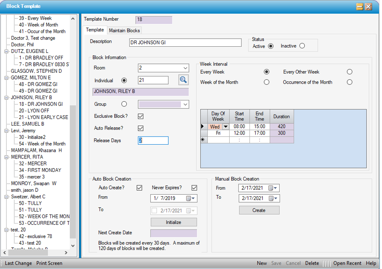The width and height of the screenshot is (382, 269).
Task: Disable the Never Expires checkbox
Action: point(194,188)
